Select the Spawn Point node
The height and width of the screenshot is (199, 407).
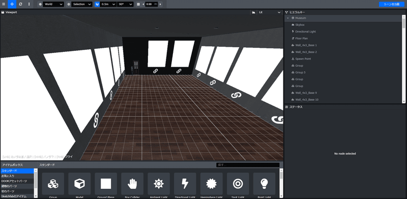tap(343, 59)
